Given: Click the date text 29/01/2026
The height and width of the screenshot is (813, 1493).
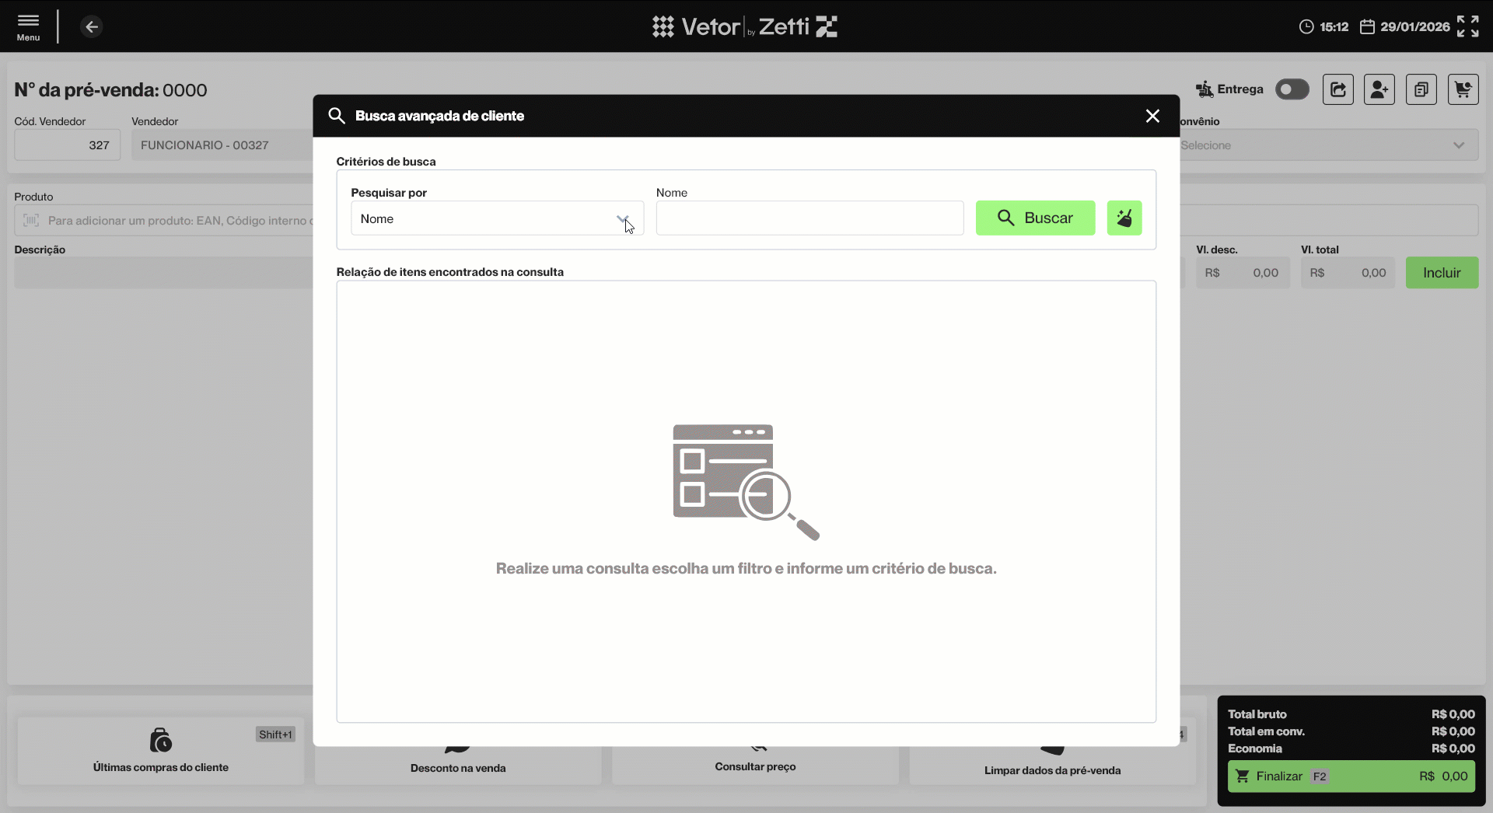Looking at the screenshot, I should click(x=1415, y=27).
